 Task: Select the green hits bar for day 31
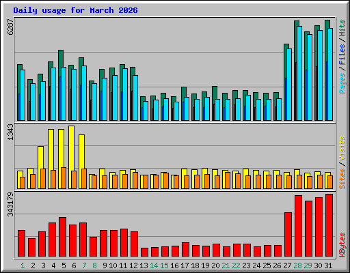(x=327, y=70)
